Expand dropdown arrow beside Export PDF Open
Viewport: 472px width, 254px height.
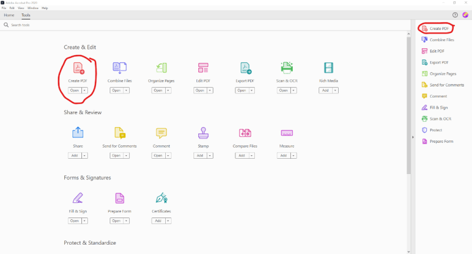tap(252, 91)
